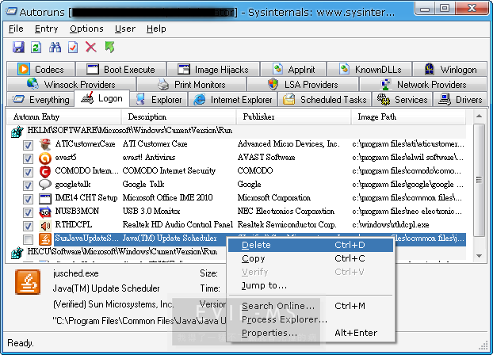Open the File menu

[x=16, y=29]
